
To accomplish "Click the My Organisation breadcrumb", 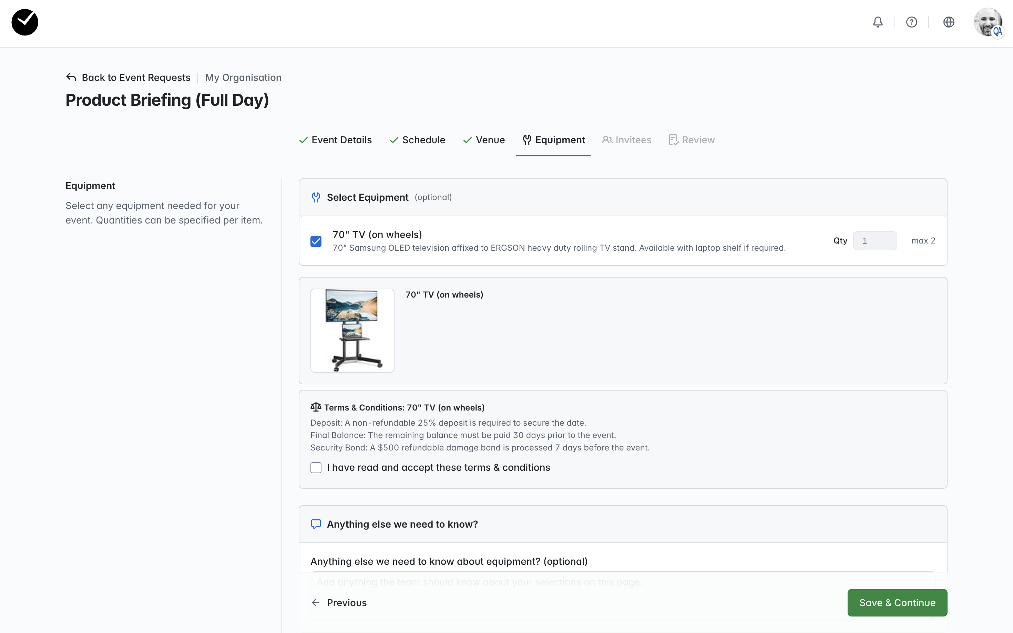I will pyautogui.click(x=243, y=77).
